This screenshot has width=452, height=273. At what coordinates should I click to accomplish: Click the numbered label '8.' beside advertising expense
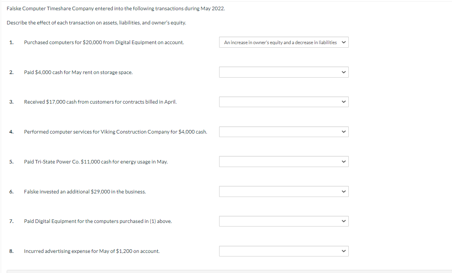click(11, 251)
